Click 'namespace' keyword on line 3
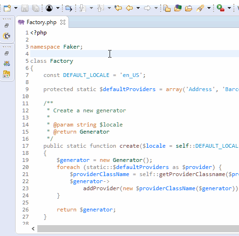Image resolution: width=239 pixels, height=236 pixels. click(45, 47)
